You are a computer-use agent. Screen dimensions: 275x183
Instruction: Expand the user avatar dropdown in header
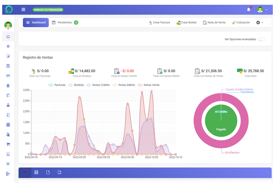pyautogui.click(x=262, y=9)
